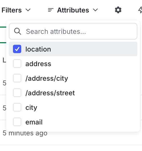Open the Filters menu label
The width and height of the screenshot is (142, 151).
[x=12, y=10]
